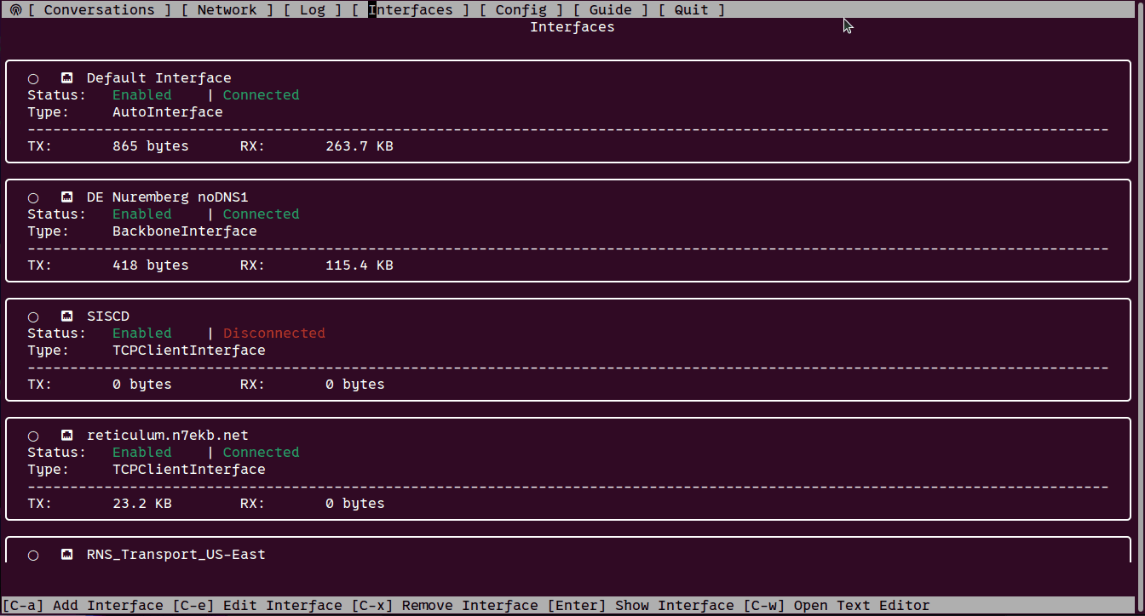The image size is (1145, 616).
Task: Switch to the Network menu
Action: pyautogui.click(x=227, y=10)
